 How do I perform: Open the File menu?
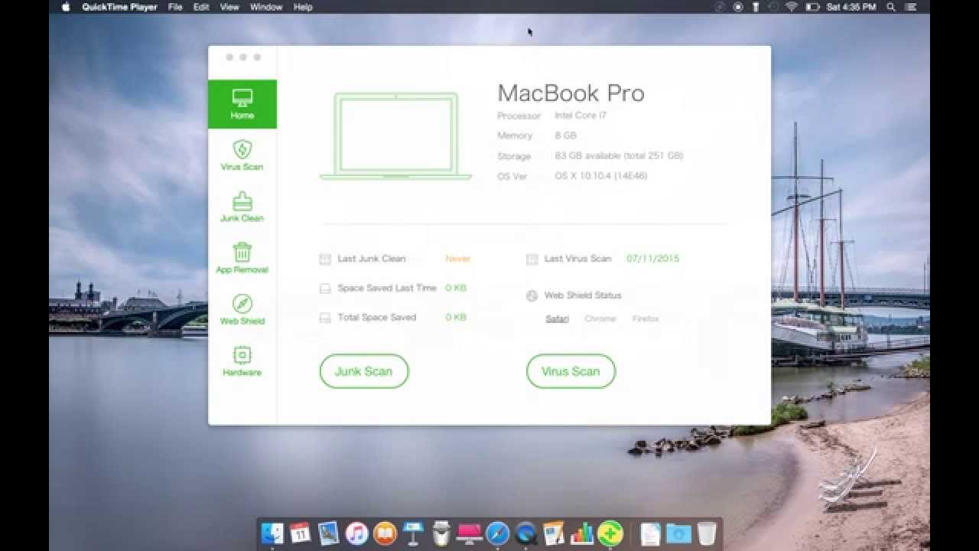click(175, 7)
